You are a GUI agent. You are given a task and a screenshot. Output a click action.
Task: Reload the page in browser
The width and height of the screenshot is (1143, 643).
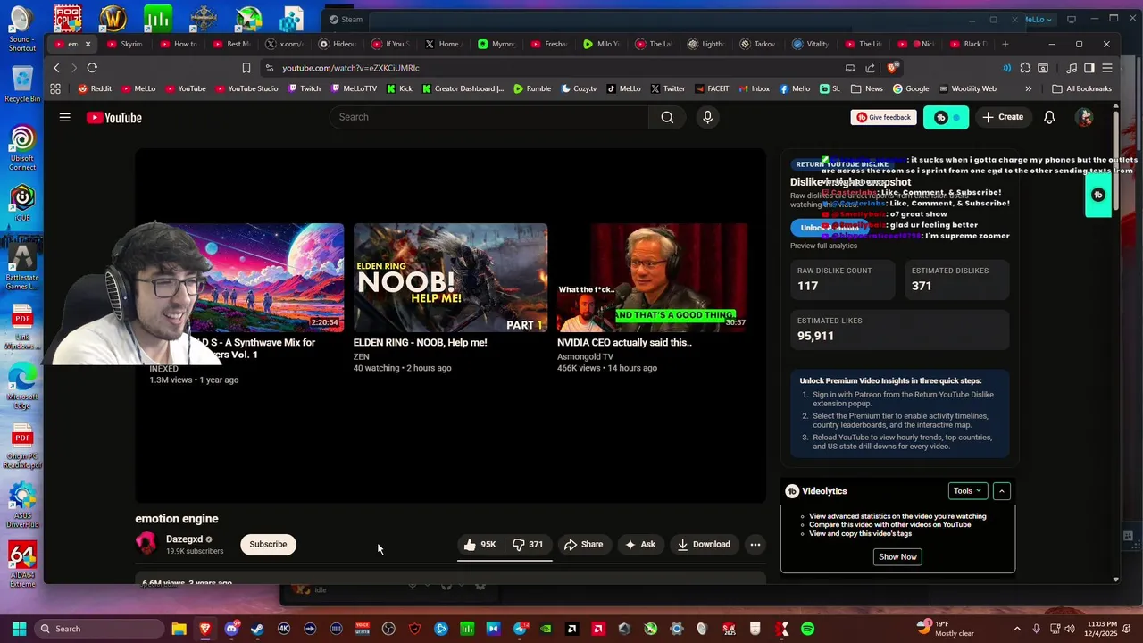[x=91, y=68]
